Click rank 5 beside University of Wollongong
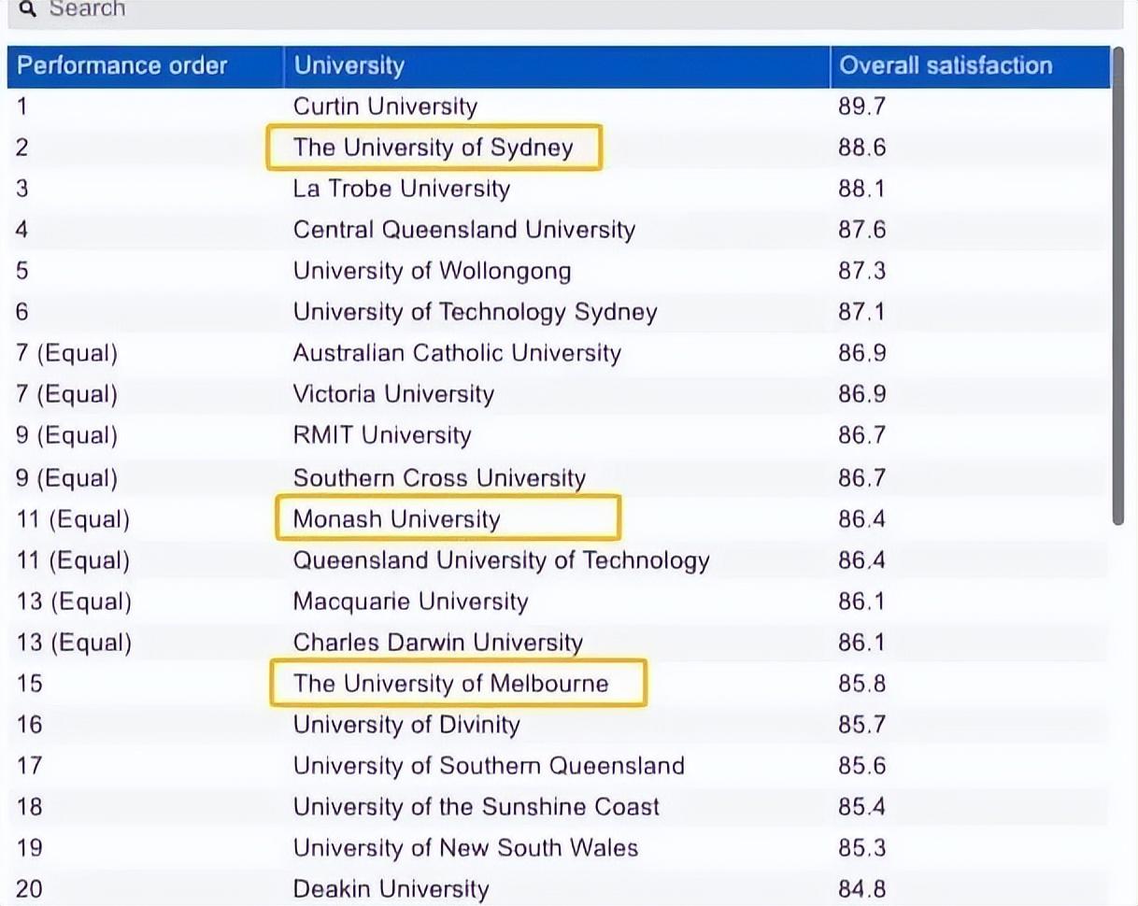 click(22, 271)
